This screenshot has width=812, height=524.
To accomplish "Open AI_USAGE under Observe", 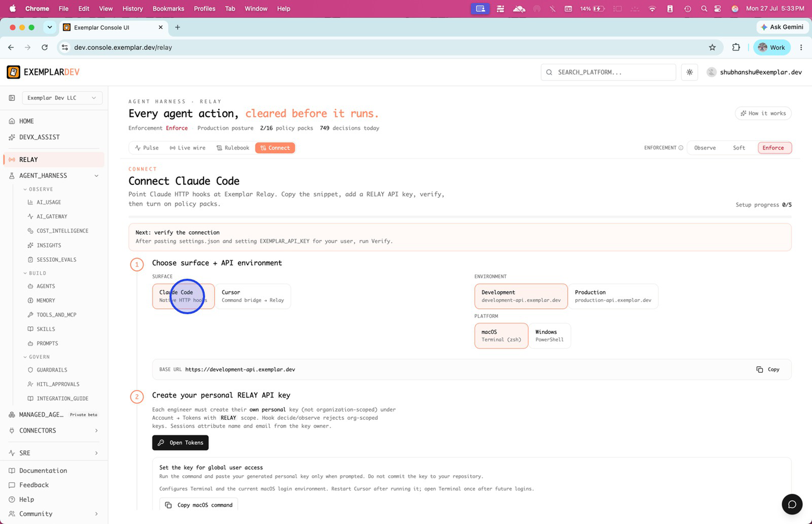I will click(49, 202).
